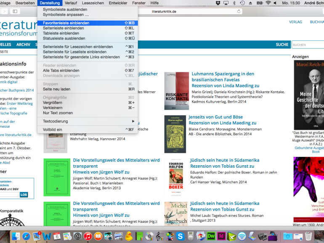Screen dimensions: 324x243
Task: Open Finder from the dock
Action: (16, 236)
